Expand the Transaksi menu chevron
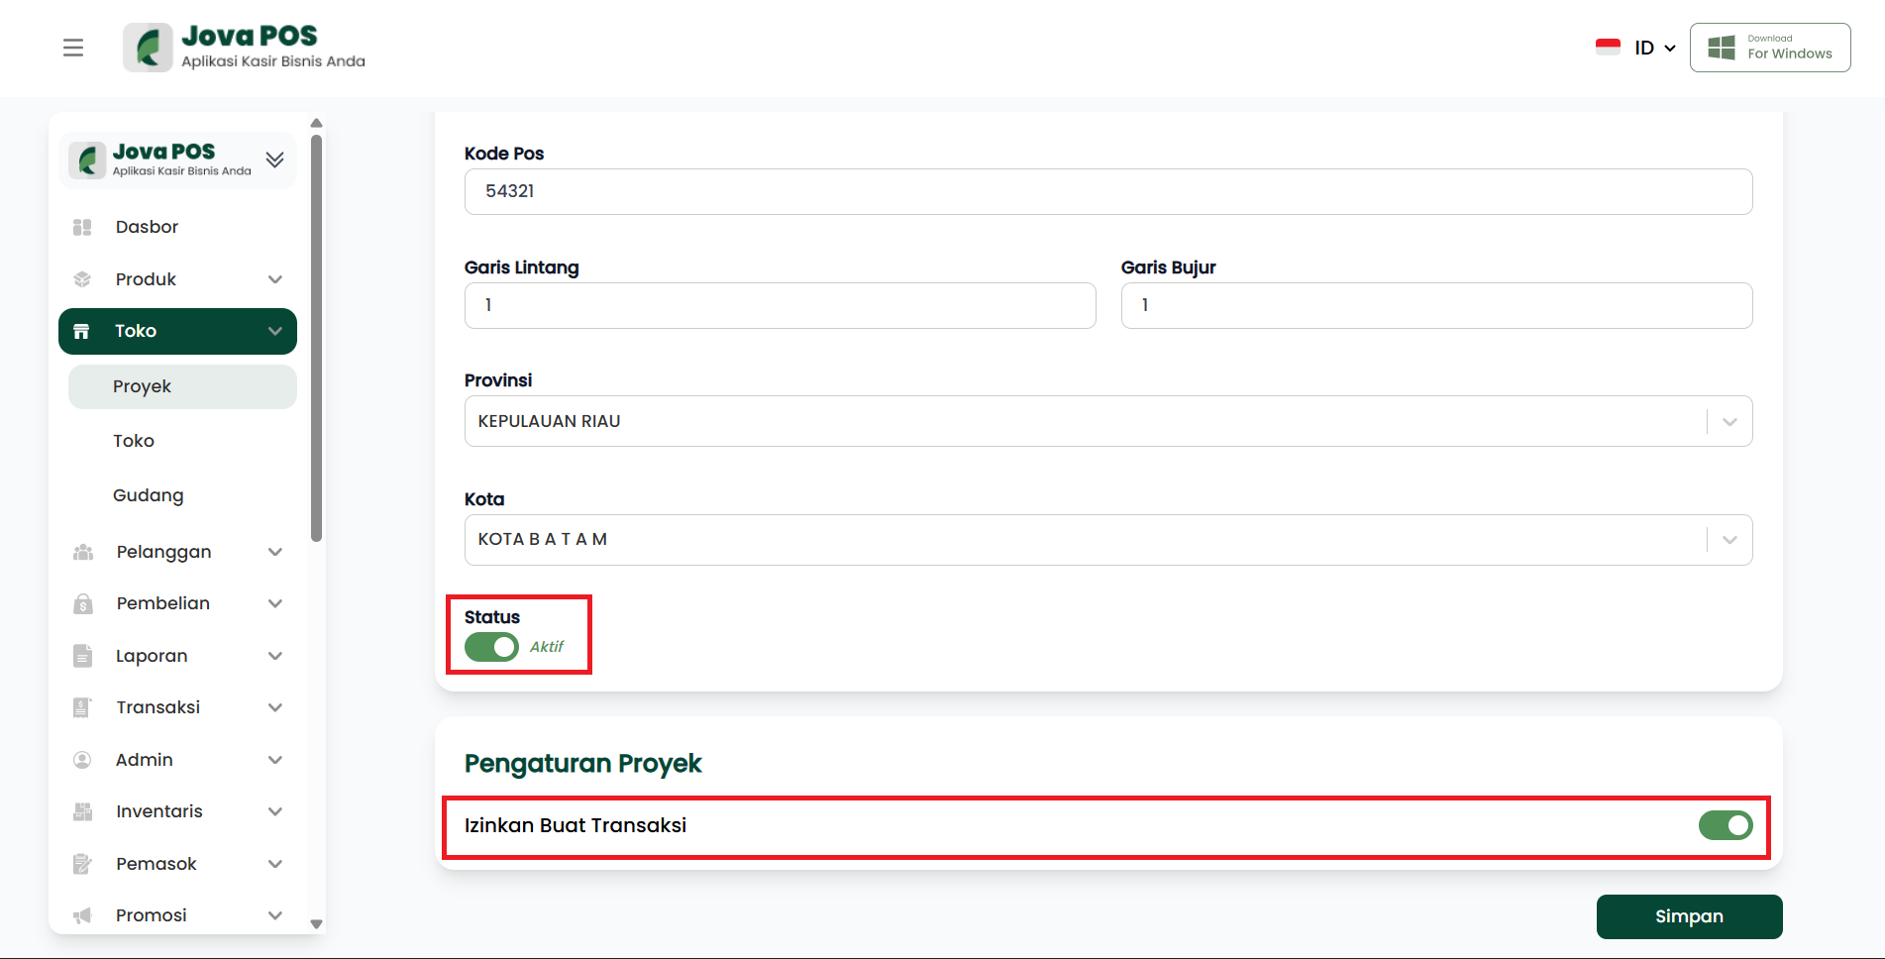The image size is (1885, 959). [275, 707]
